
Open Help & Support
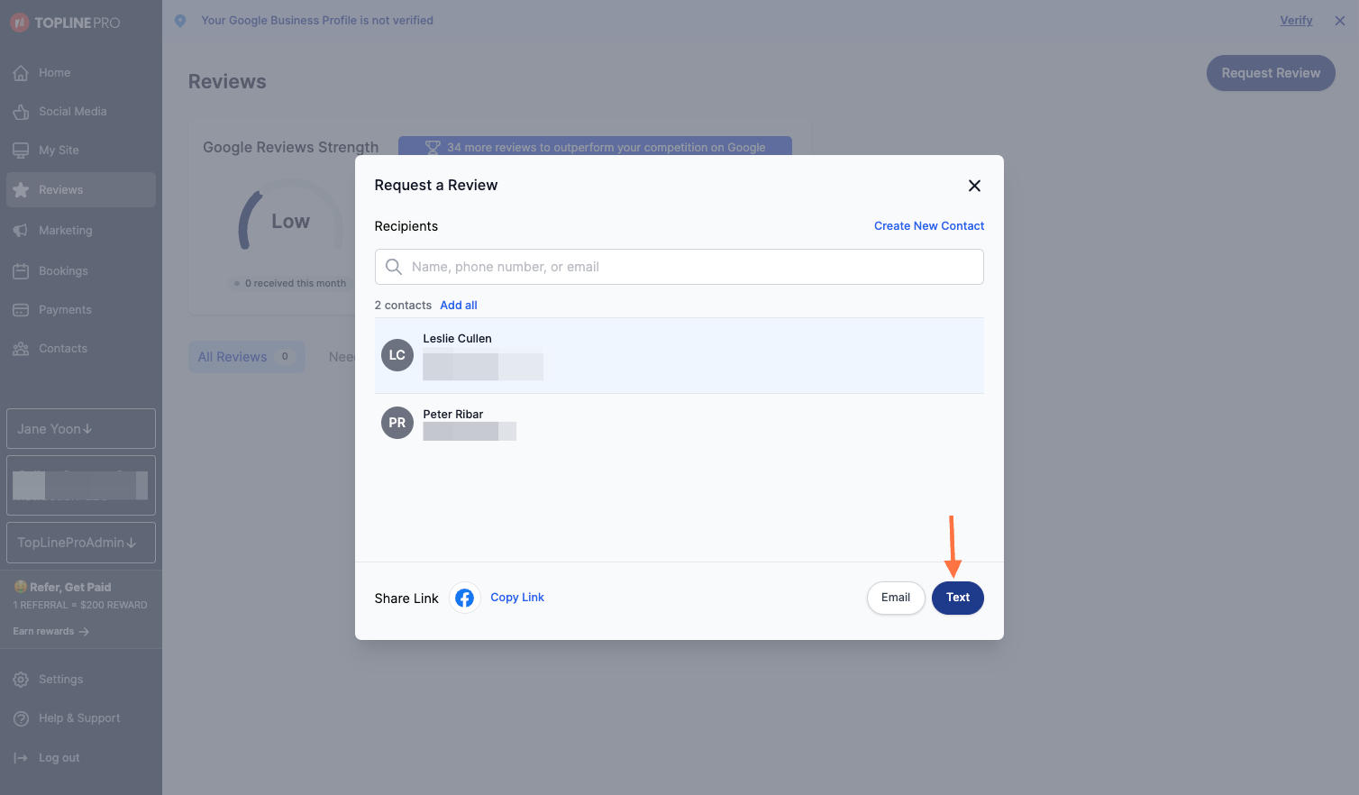point(81,718)
